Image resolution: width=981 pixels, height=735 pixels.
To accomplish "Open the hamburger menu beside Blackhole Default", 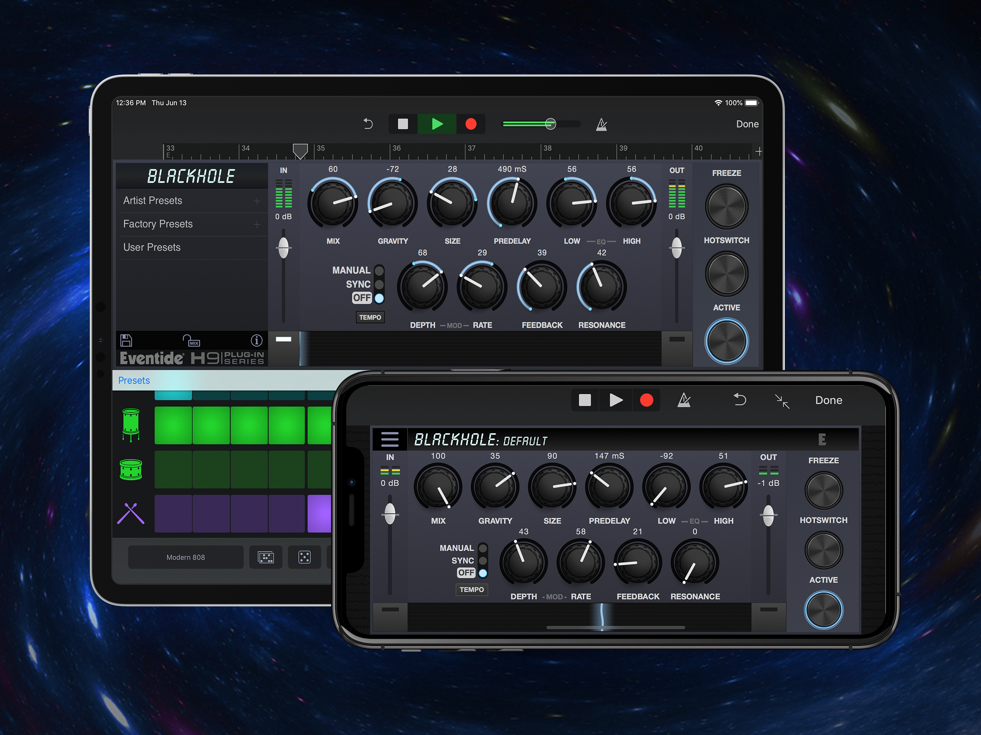I will 390,439.
